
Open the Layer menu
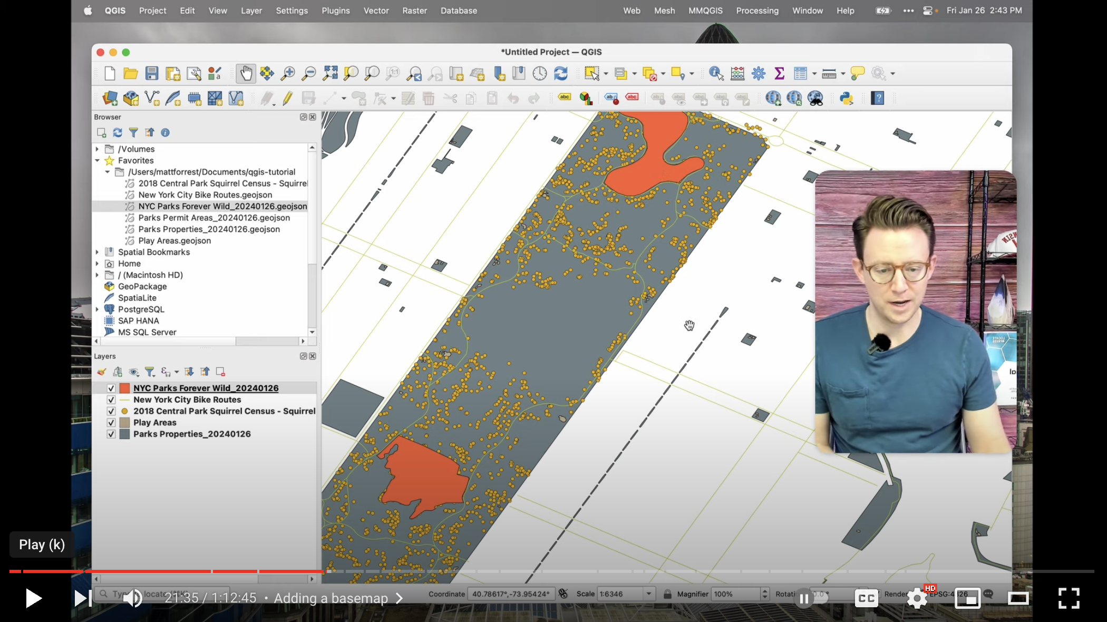[251, 11]
